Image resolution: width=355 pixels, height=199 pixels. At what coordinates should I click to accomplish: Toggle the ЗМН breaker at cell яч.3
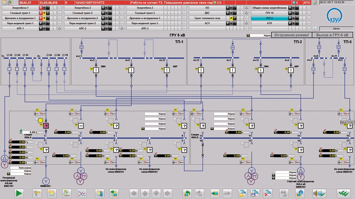(96, 70)
